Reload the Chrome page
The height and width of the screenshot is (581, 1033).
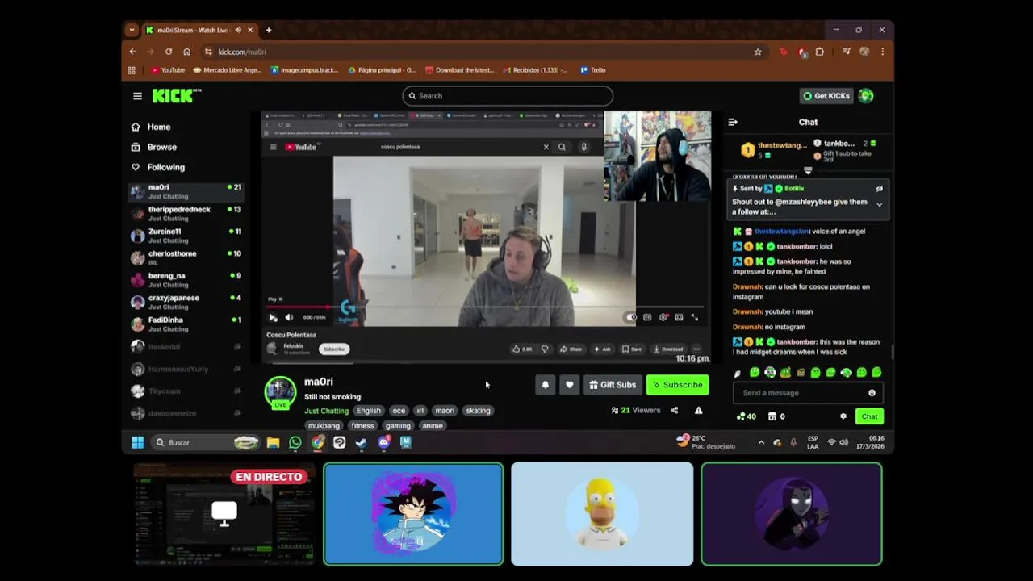click(169, 52)
